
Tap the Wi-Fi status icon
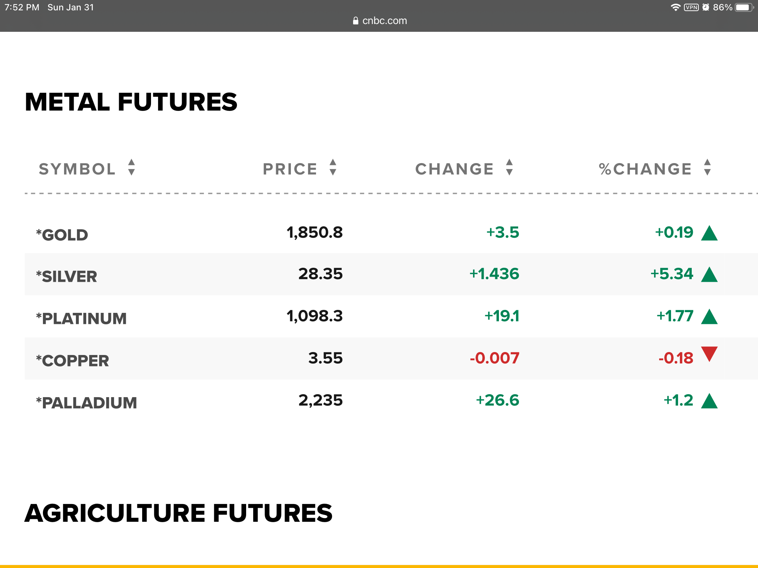(x=675, y=7)
